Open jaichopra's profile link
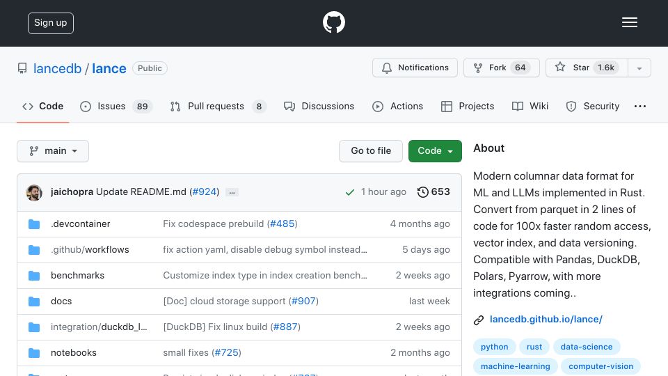Viewport: 668px width, 376px height. [72, 192]
